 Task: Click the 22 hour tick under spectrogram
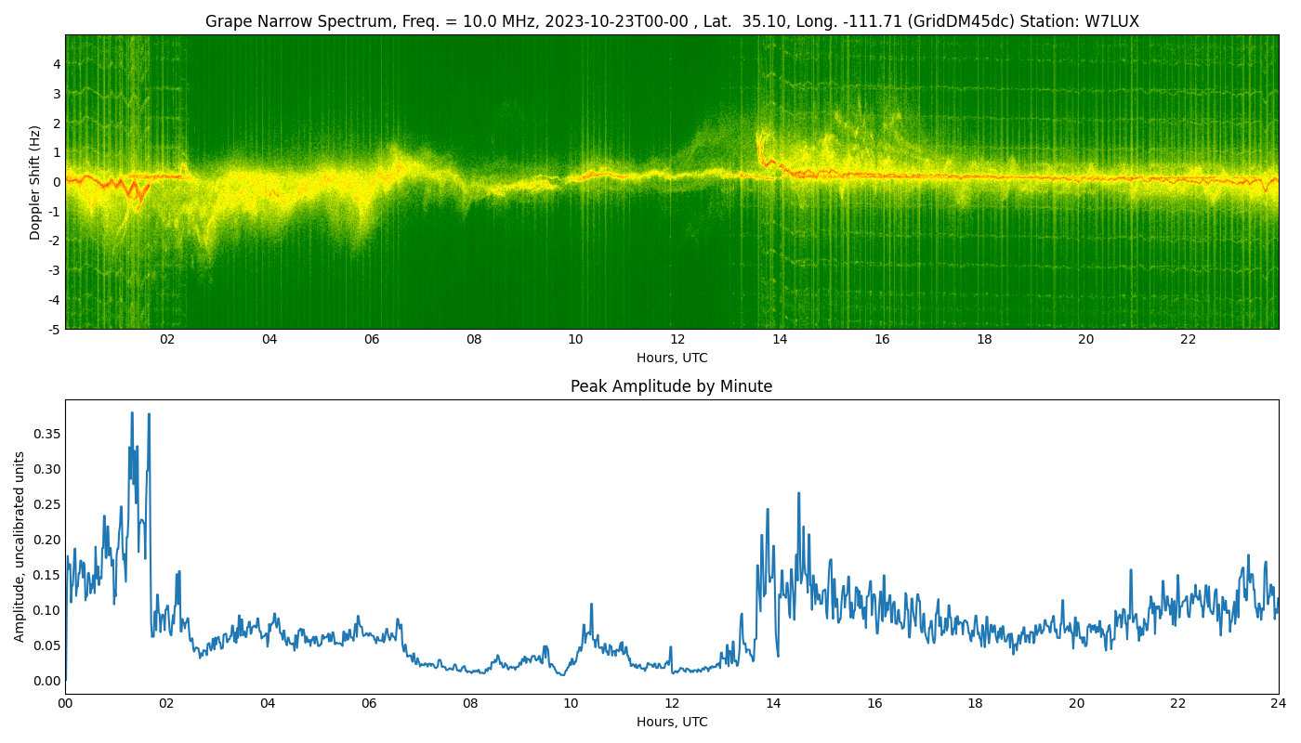1189,339
